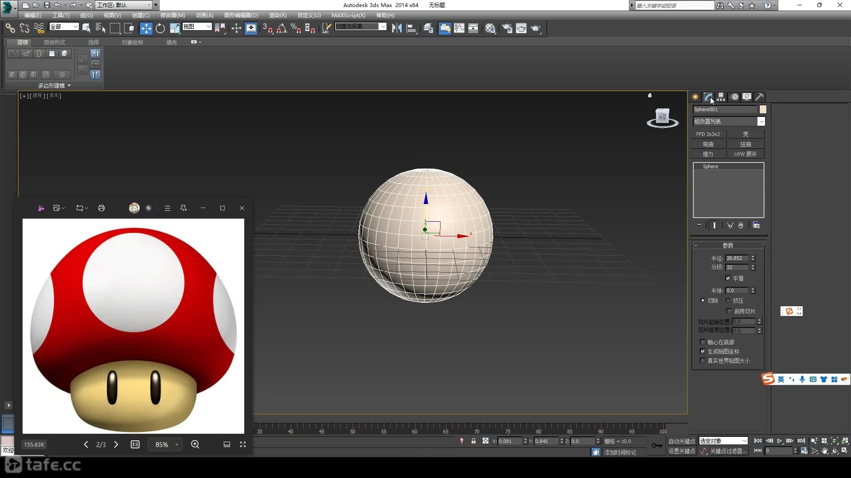Select the Scale tool in main toolbar

pyautogui.click(x=175, y=28)
